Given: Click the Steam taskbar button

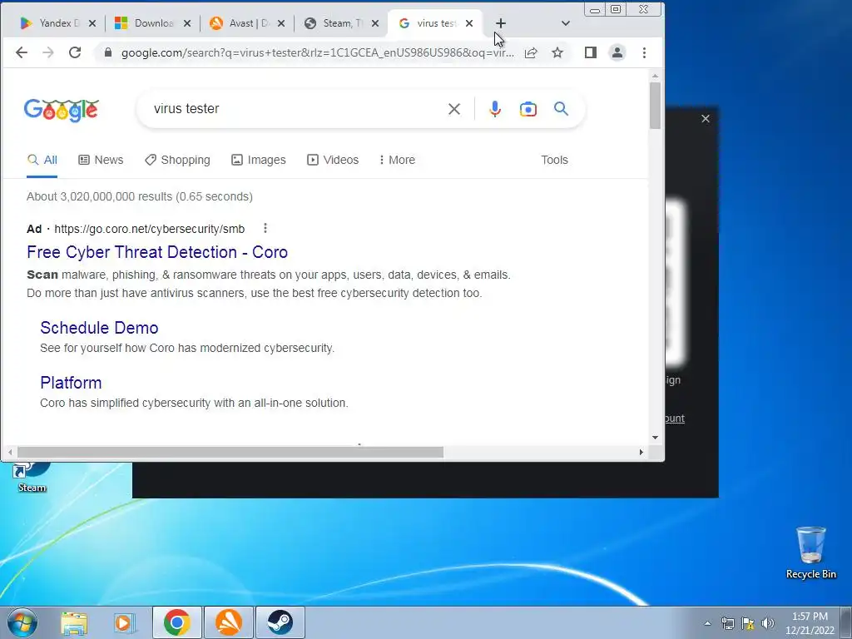Looking at the screenshot, I should coord(280,622).
